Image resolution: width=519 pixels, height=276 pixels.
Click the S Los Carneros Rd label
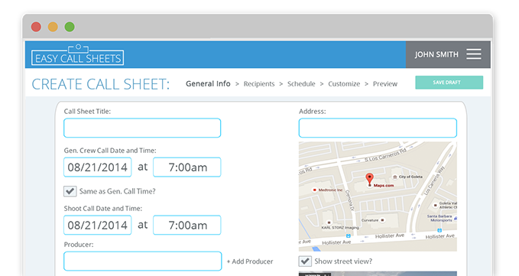385,155
